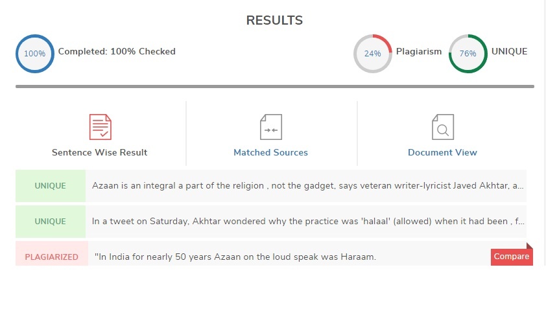Click the Compare button on plagiarized sentence

tap(512, 257)
